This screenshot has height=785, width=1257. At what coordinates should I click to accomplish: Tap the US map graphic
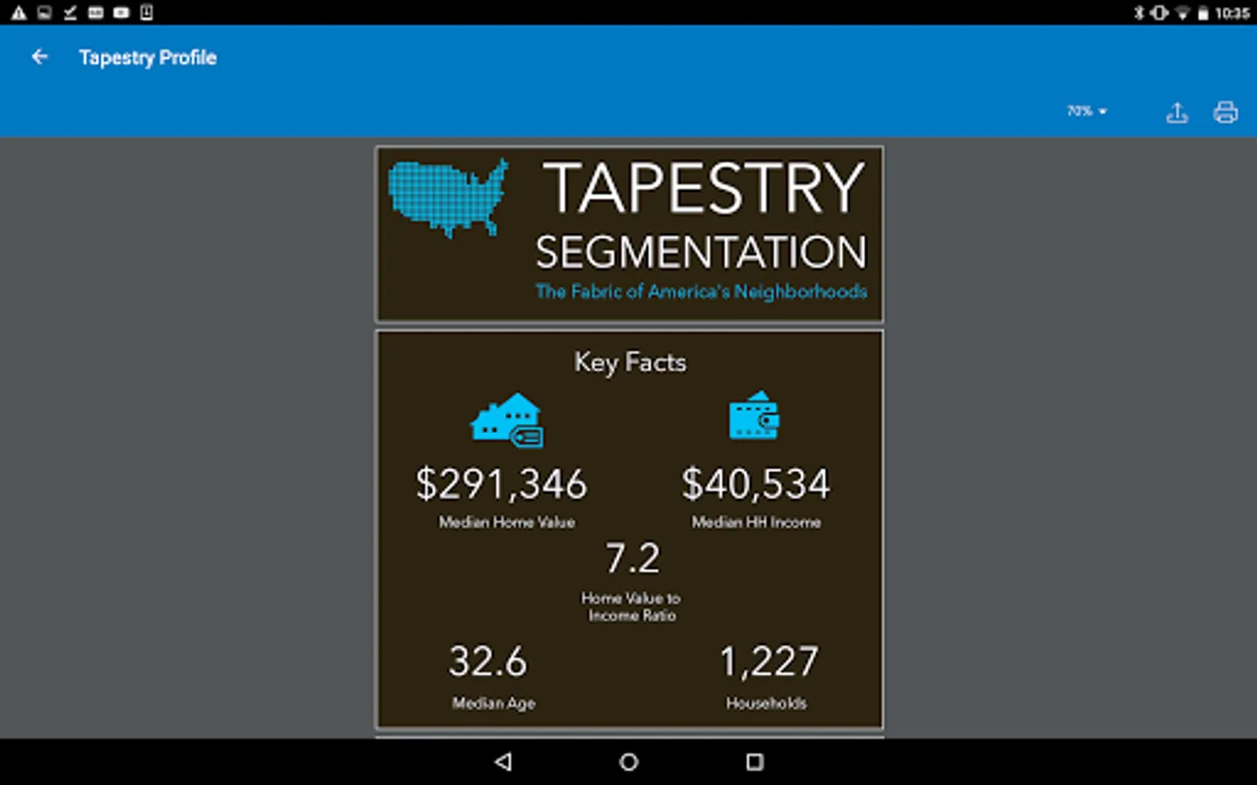[448, 198]
